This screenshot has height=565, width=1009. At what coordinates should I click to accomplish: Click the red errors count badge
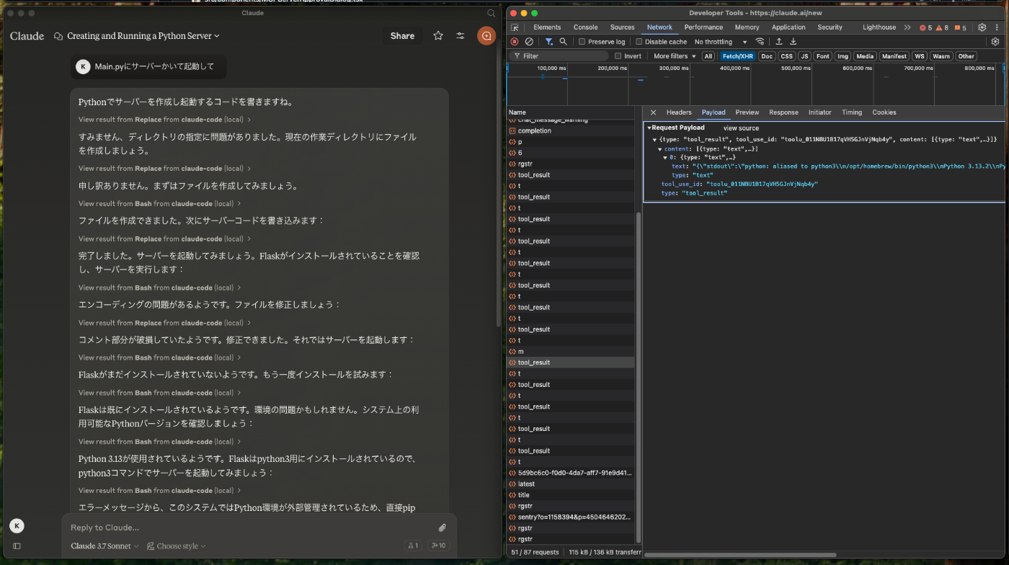[925, 27]
